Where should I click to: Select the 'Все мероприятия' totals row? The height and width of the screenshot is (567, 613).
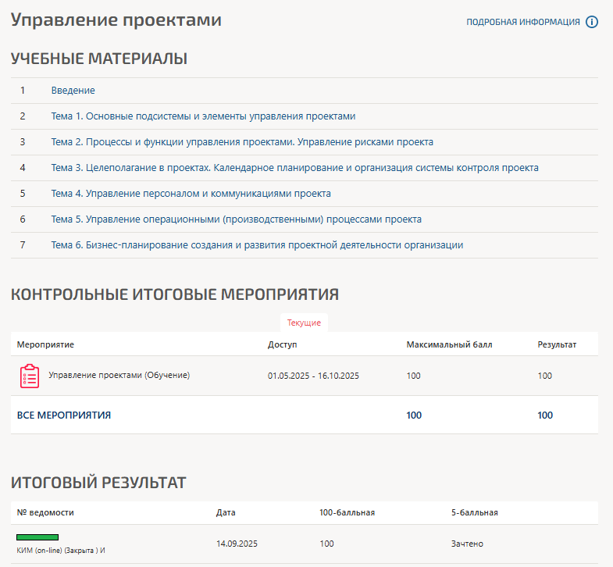[x=64, y=415]
